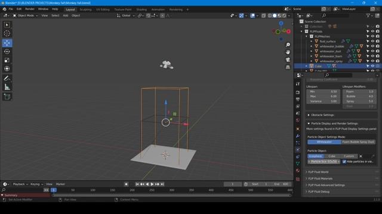Open the Material properties tab
This screenshot has width=382, height=214.
pyautogui.click(x=298, y=171)
